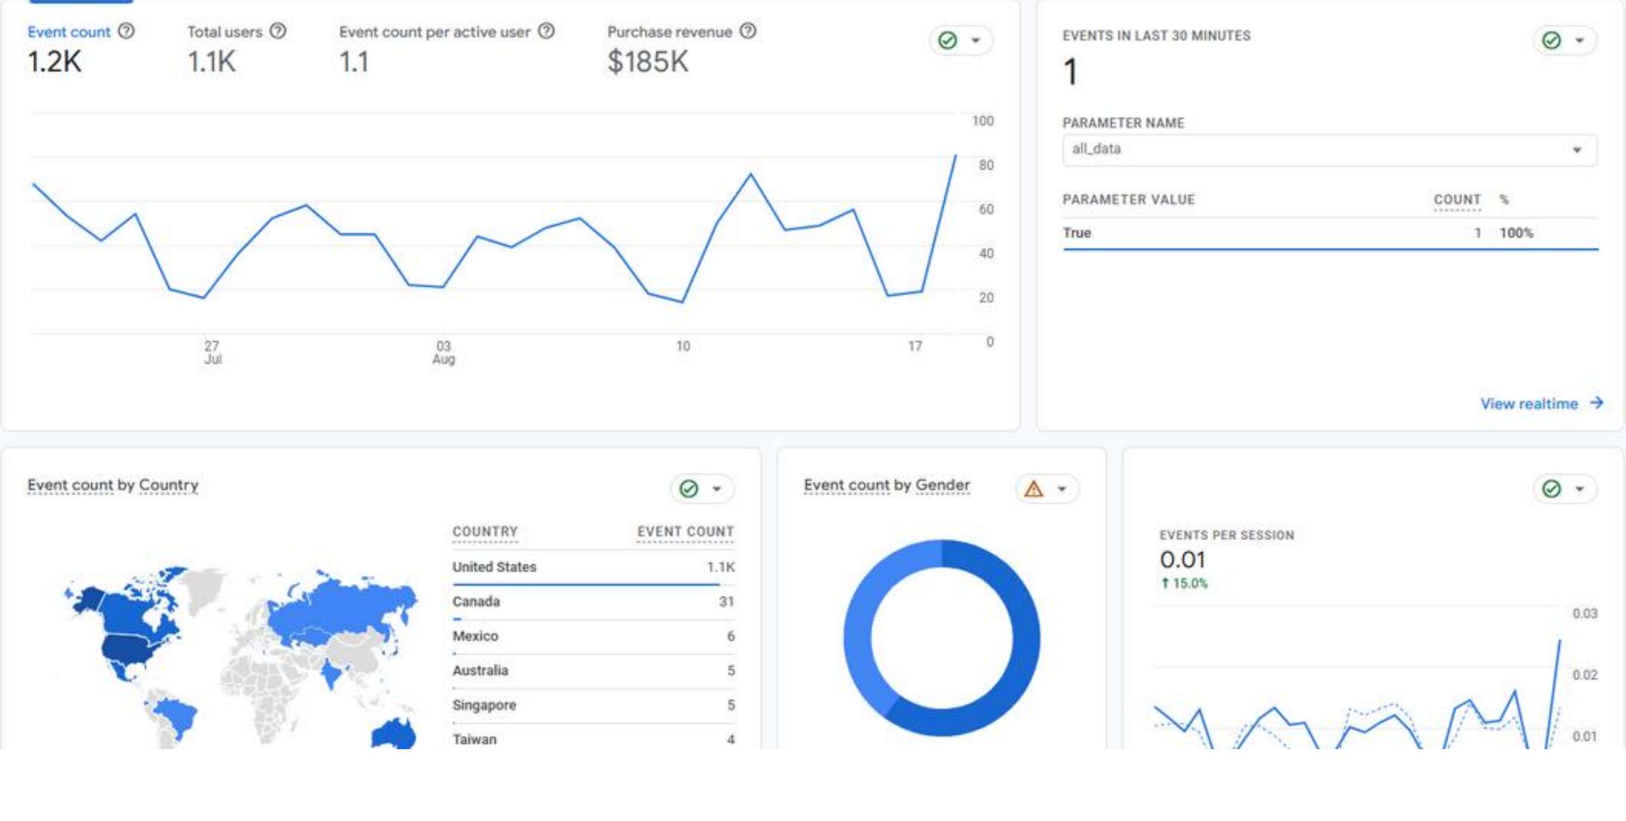Open the all_data parameter name dropdown
The width and height of the screenshot is (1626, 821).
click(1330, 150)
